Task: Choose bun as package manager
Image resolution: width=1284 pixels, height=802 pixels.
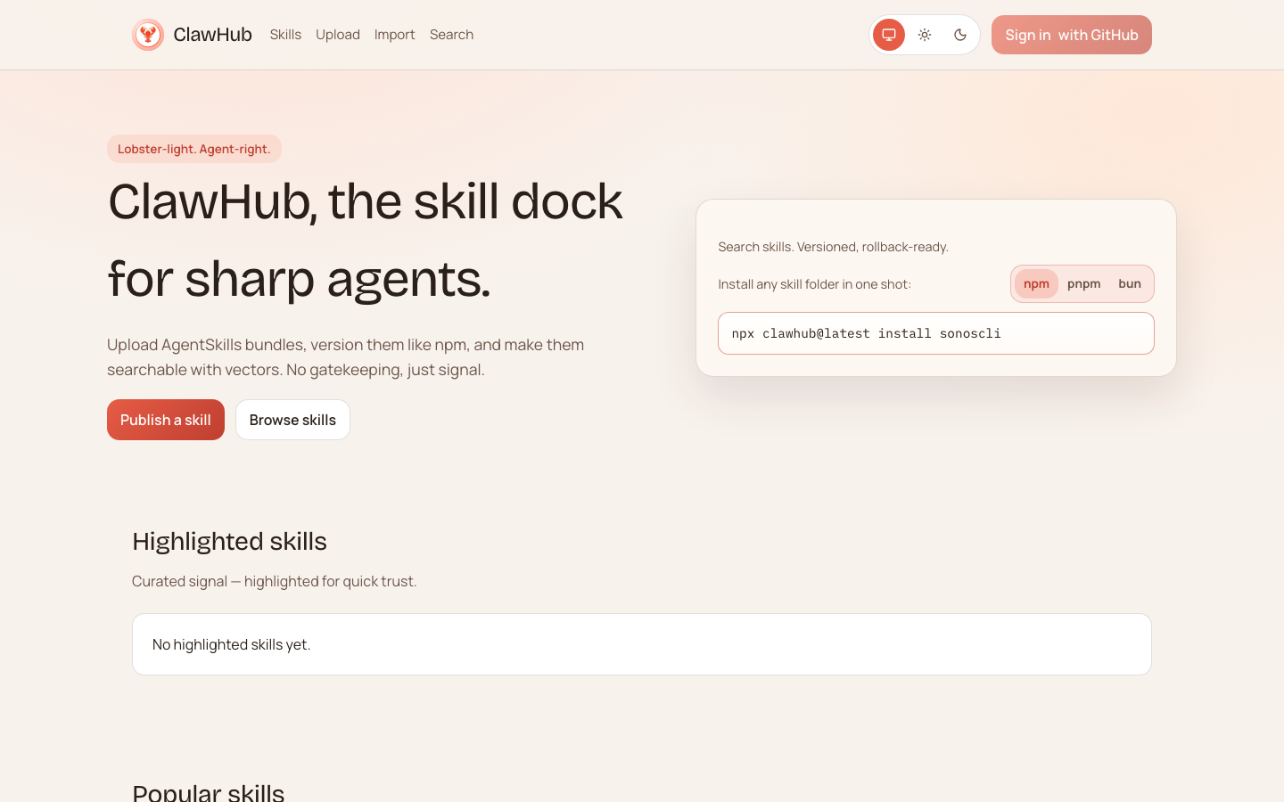Action: pyautogui.click(x=1129, y=284)
